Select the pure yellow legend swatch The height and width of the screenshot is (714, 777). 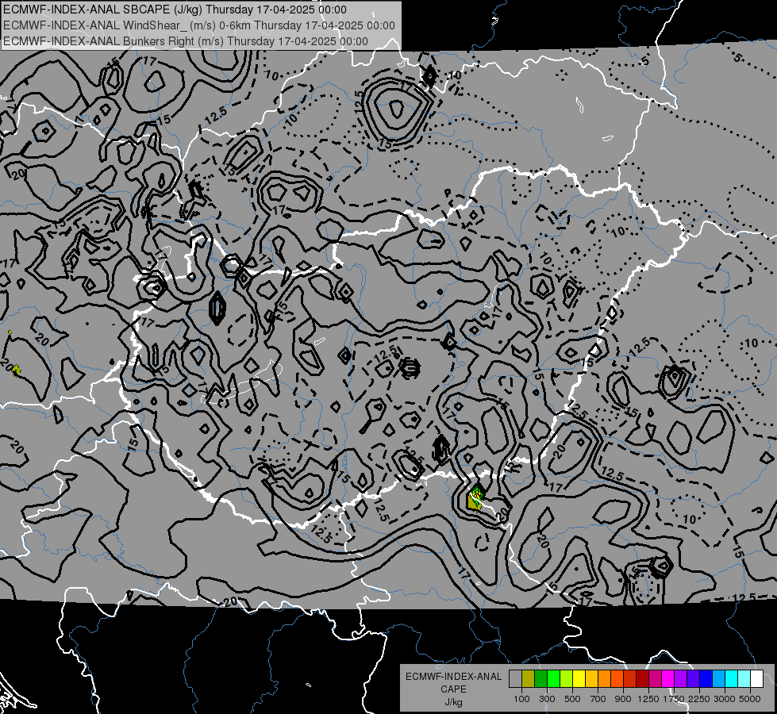(x=579, y=679)
